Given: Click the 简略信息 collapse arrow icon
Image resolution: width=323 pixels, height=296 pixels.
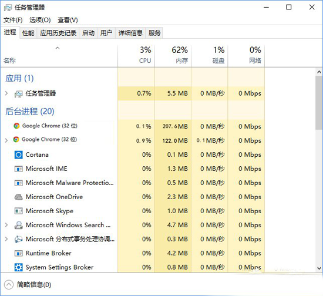Looking at the screenshot, I should click(x=9, y=285).
